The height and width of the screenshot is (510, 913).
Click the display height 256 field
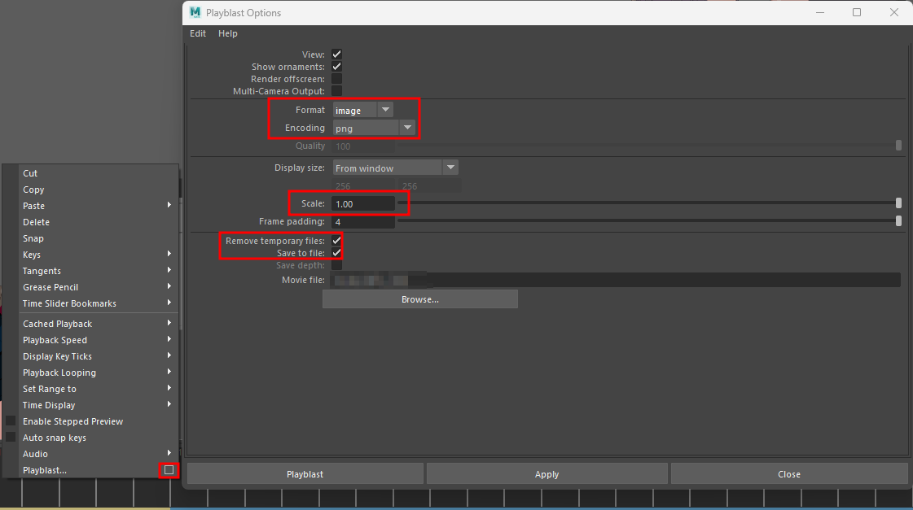[430, 186]
